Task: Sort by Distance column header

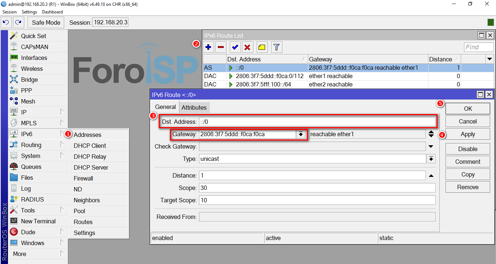Action: (444, 59)
